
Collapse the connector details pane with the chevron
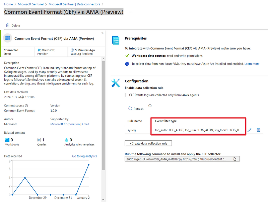click(102, 33)
